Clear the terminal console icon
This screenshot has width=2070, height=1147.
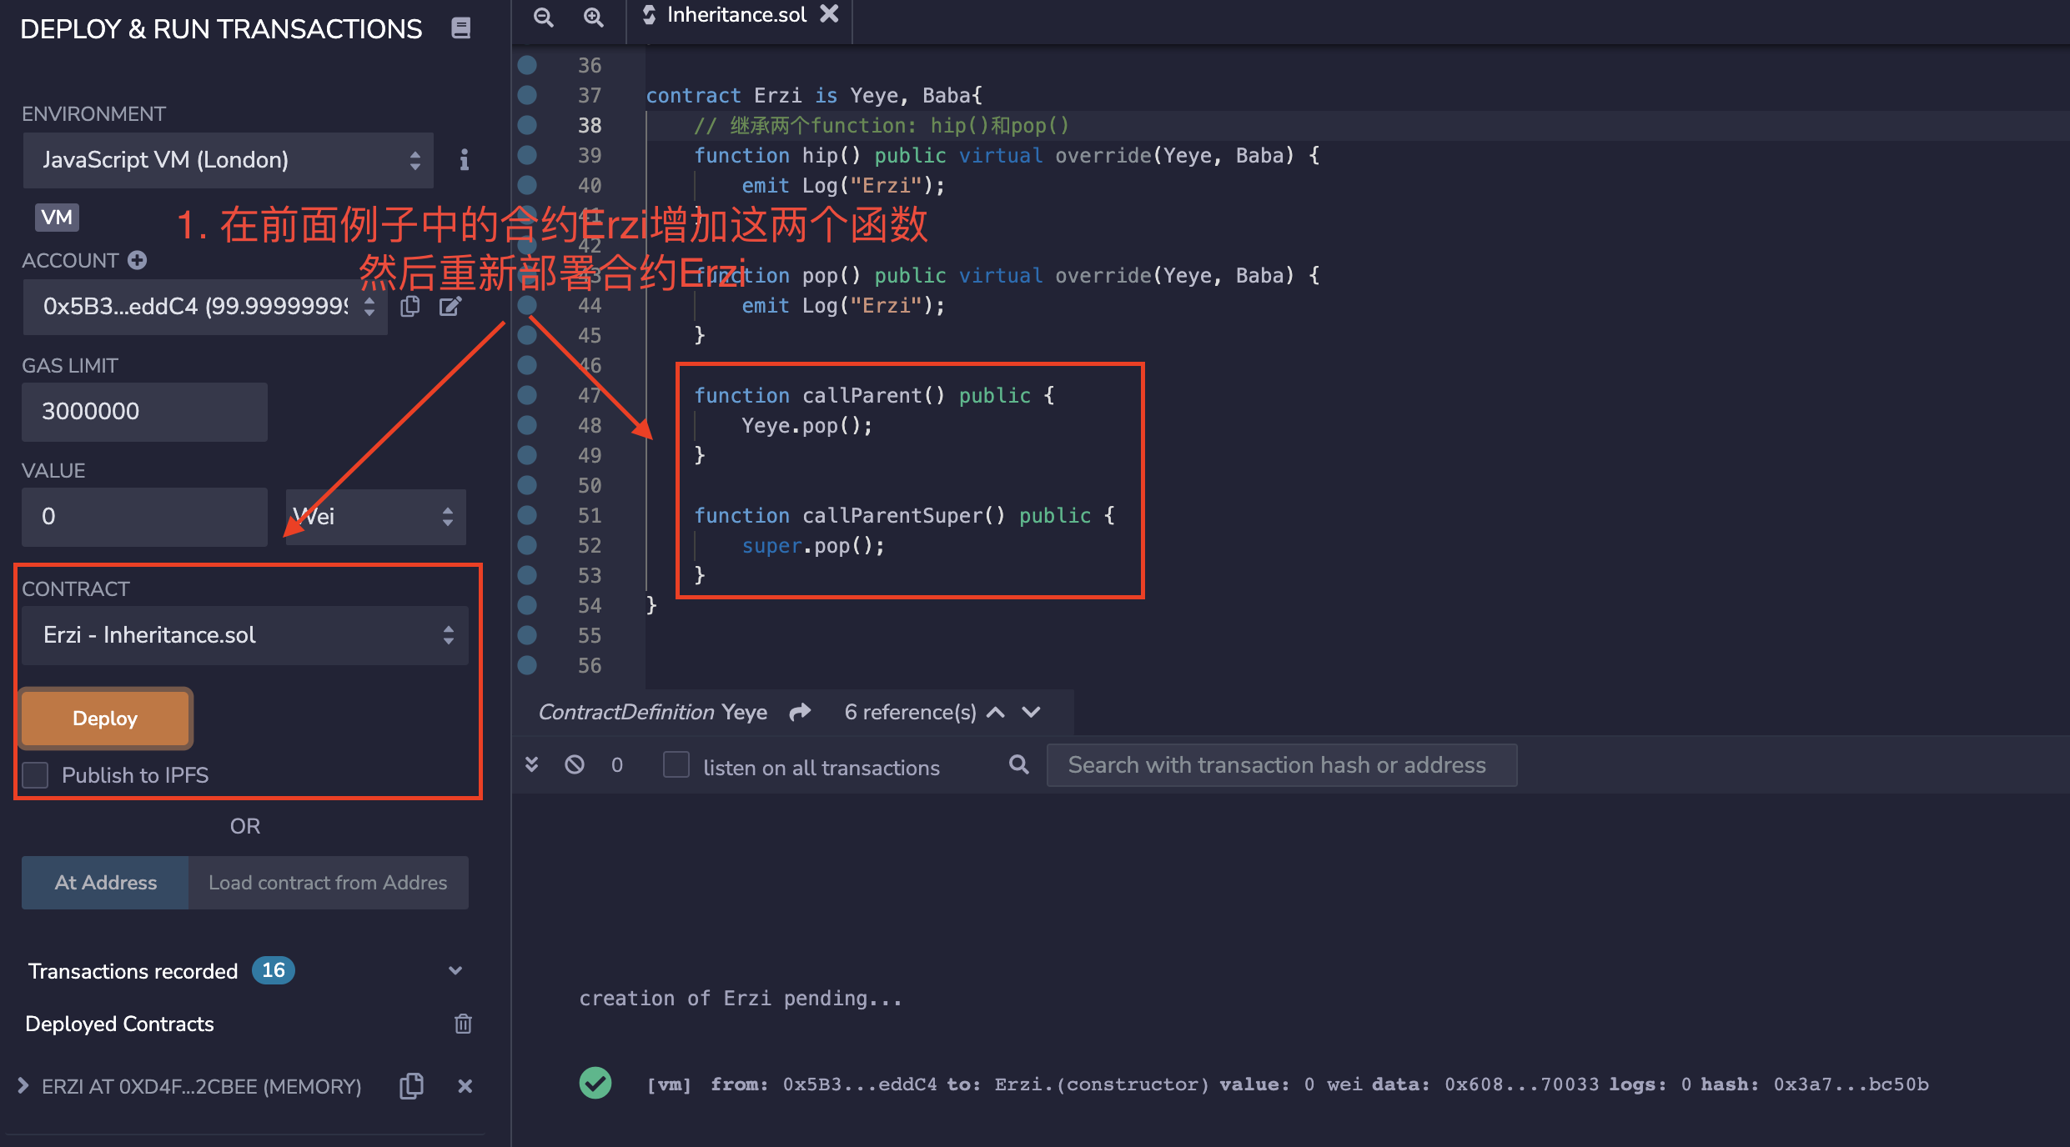tap(575, 764)
